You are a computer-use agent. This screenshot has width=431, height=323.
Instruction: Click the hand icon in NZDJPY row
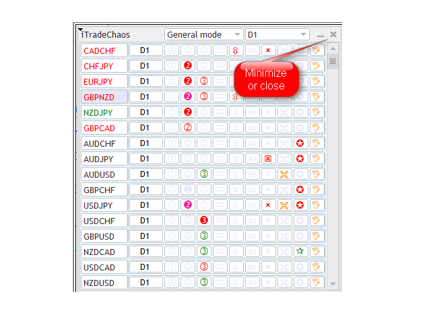[316, 112]
